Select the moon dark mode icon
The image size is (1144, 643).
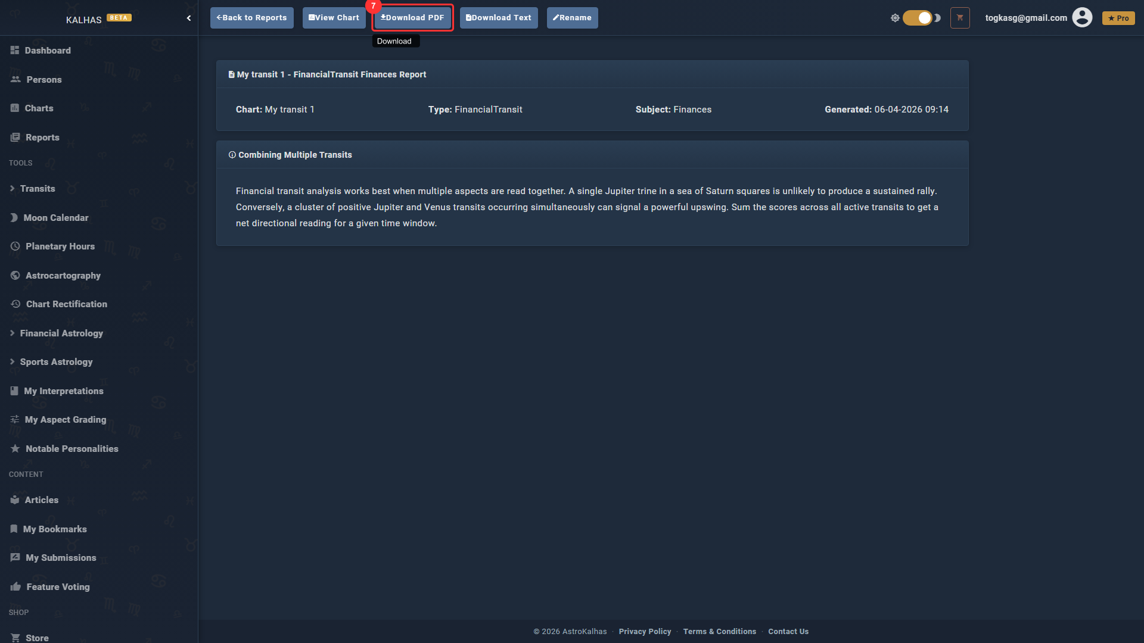(938, 18)
